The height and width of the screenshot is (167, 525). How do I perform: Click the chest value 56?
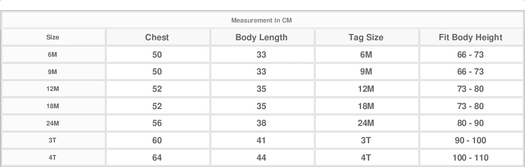point(157,124)
